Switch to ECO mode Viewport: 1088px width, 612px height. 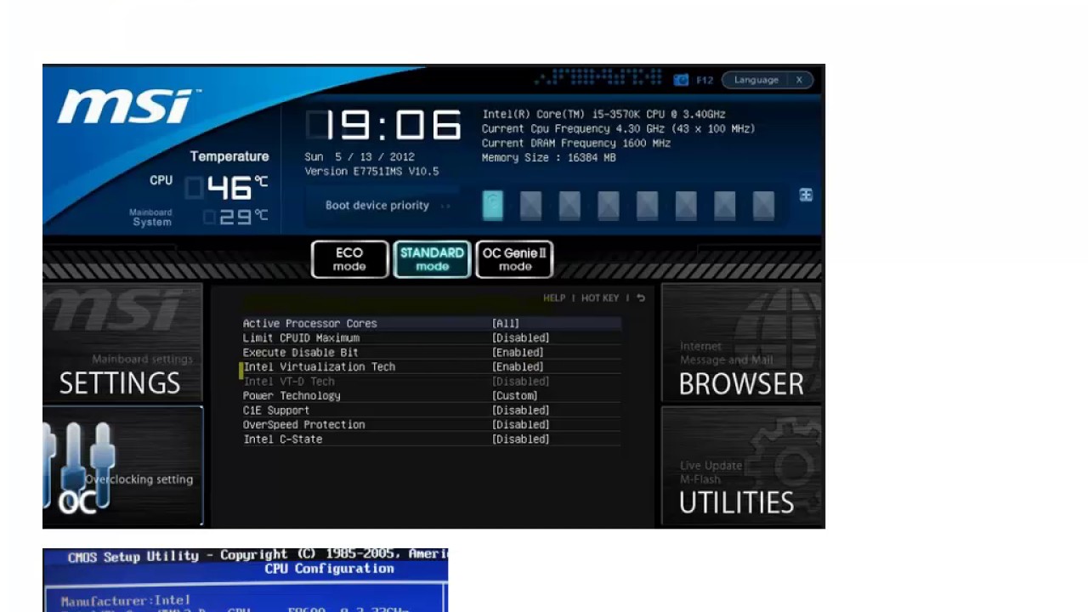tap(349, 259)
